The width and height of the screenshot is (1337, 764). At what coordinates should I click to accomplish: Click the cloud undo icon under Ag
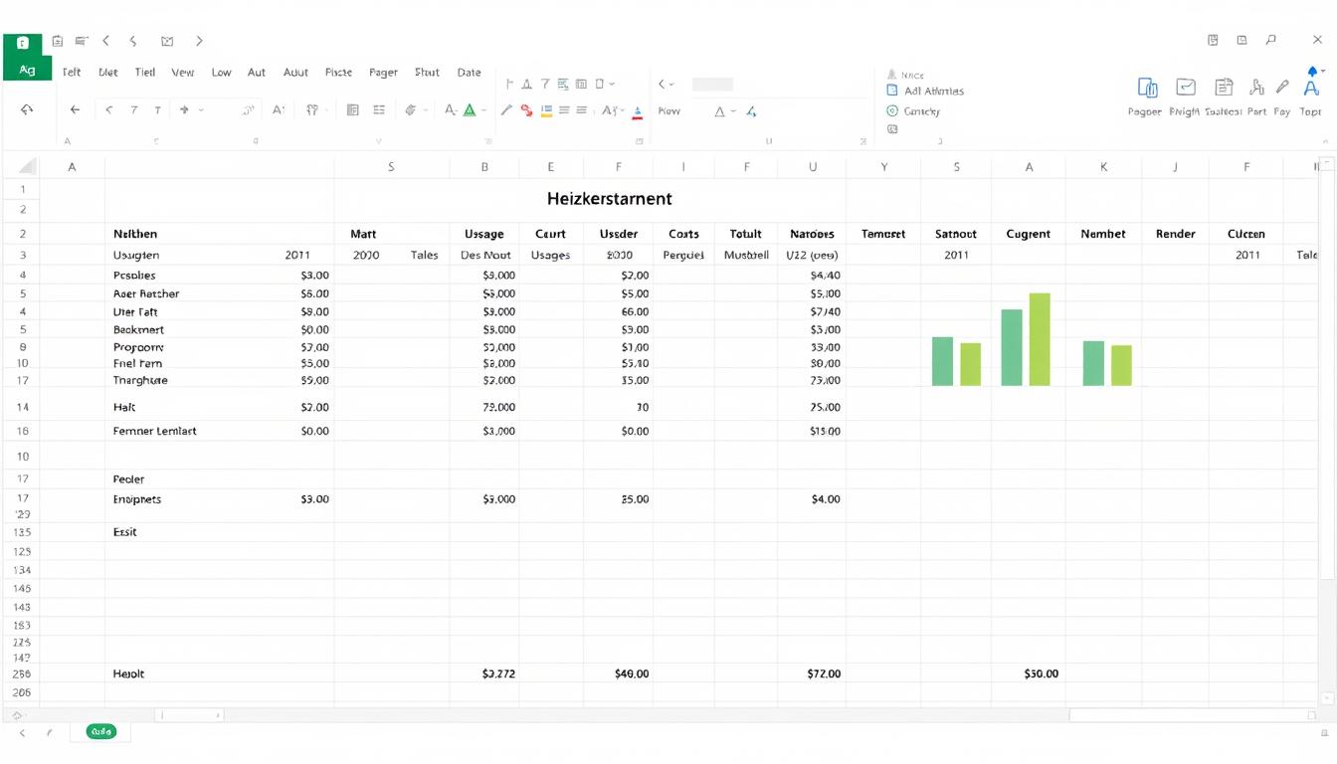pyautogui.click(x=27, y=110)
